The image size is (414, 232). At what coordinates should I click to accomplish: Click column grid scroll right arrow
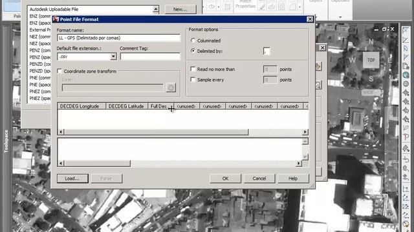(305, 131)
